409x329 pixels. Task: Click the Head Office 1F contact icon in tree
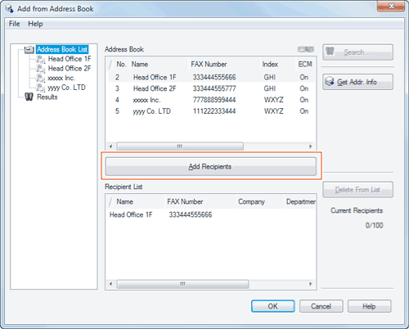tap(41, 59)
